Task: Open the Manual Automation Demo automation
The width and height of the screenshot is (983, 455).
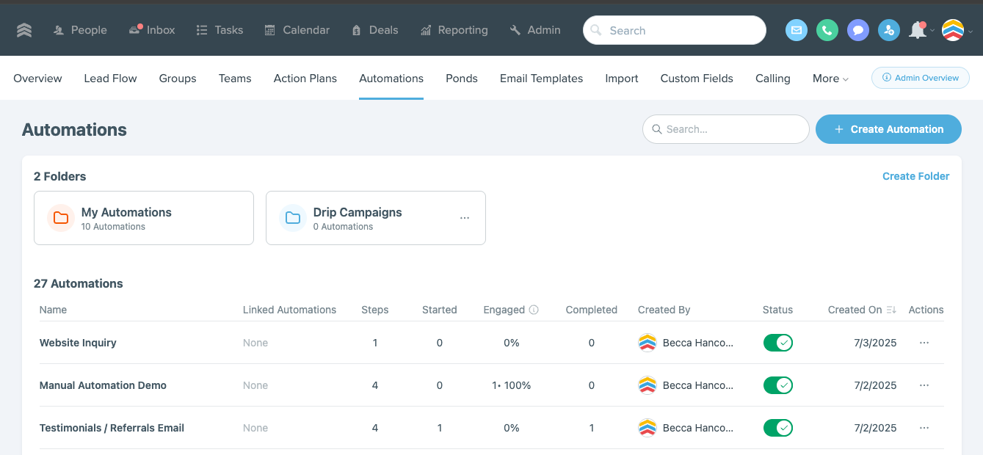Action: (x=103, y=385)
